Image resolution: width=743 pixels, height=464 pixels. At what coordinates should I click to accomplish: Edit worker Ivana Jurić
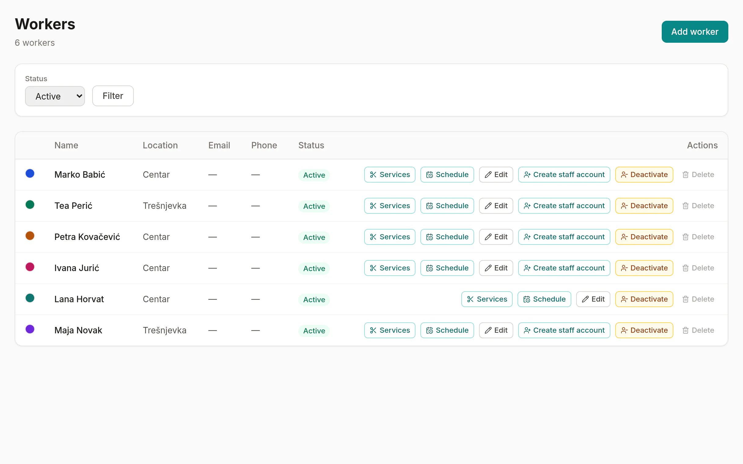pos(496,268)
